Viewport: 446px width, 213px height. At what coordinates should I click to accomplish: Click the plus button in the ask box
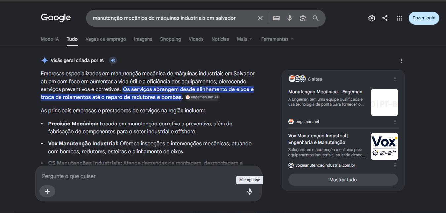(47, 191)
